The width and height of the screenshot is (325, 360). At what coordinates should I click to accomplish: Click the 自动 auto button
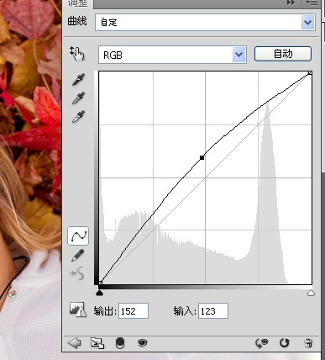pos(283,54)
